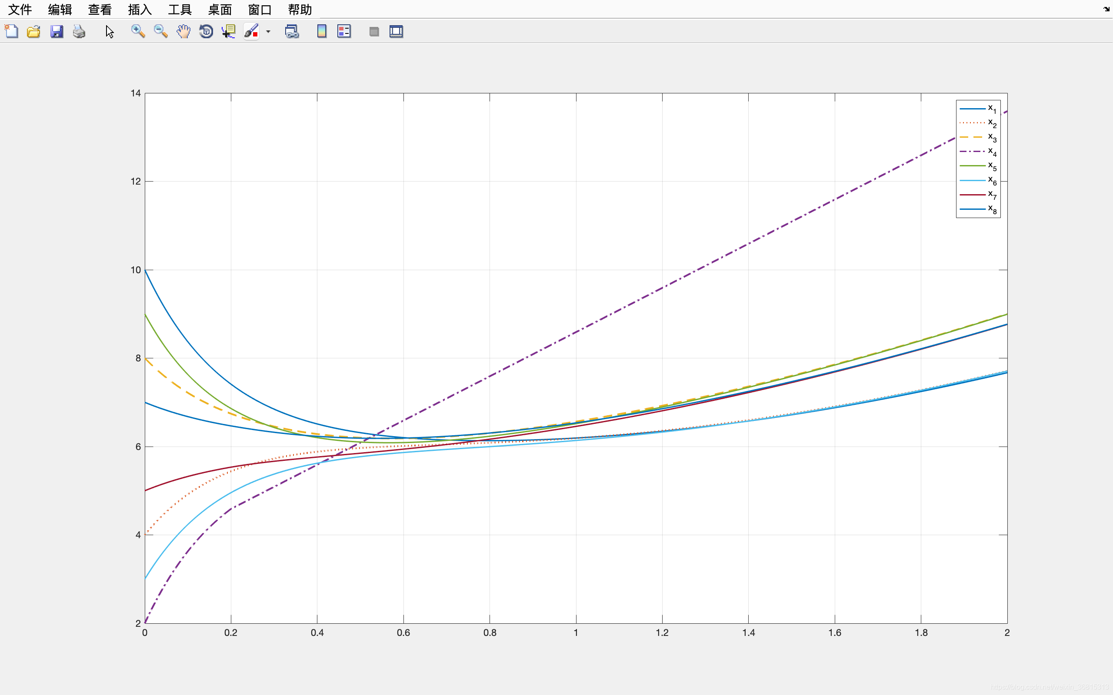
Task: Expand the brush color dropdown arrow
Action: 268,32
